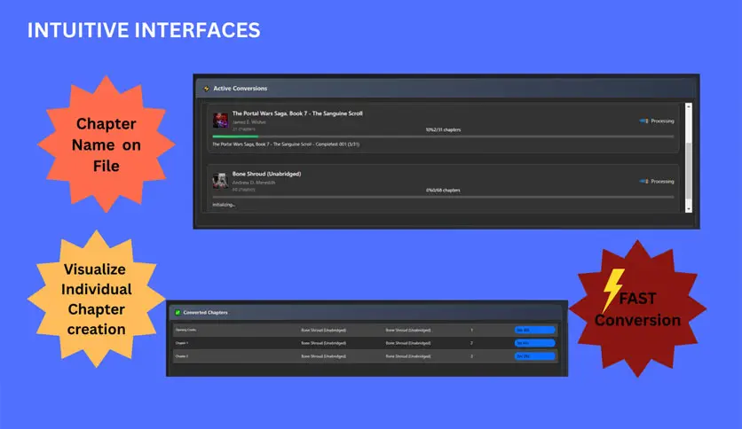Click track number "3" in Chapter 2 row
The width and height of the screenshot is (742, 429).
471,356
